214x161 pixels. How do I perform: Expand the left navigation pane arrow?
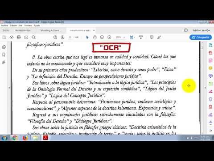pyautogui.click(x=9, y=88)
